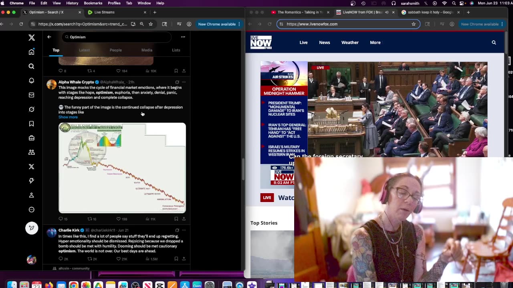The width and height of the screenshot is (513, 288).
Task: Open Bookmarks icon in X sidebar
Action: [x=31, y=124]
